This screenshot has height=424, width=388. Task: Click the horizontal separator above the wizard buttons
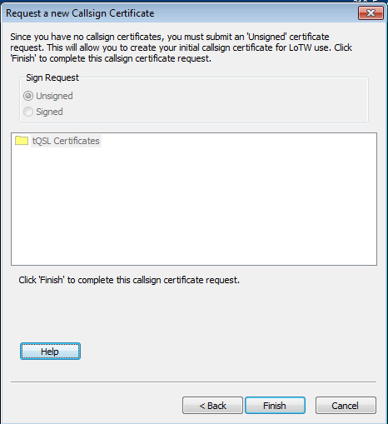click(x=194, y=382)
